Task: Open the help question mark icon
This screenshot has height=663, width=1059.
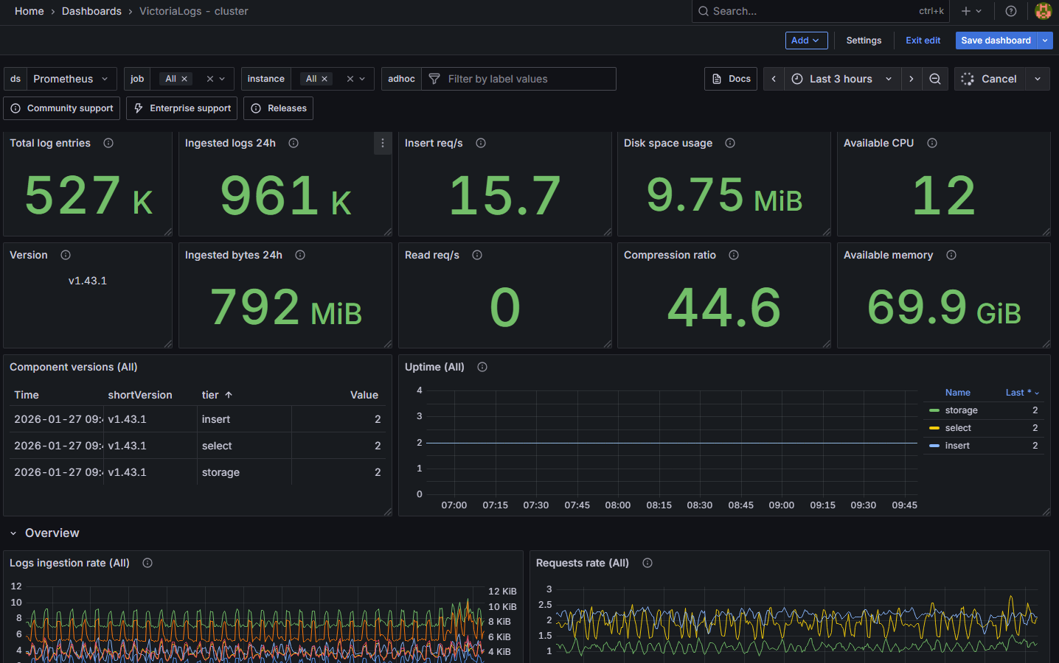Action: (1011, 11)
